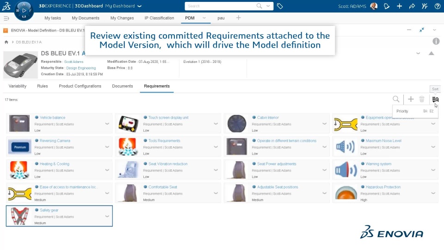Select Priority sort option

[402, 111]
